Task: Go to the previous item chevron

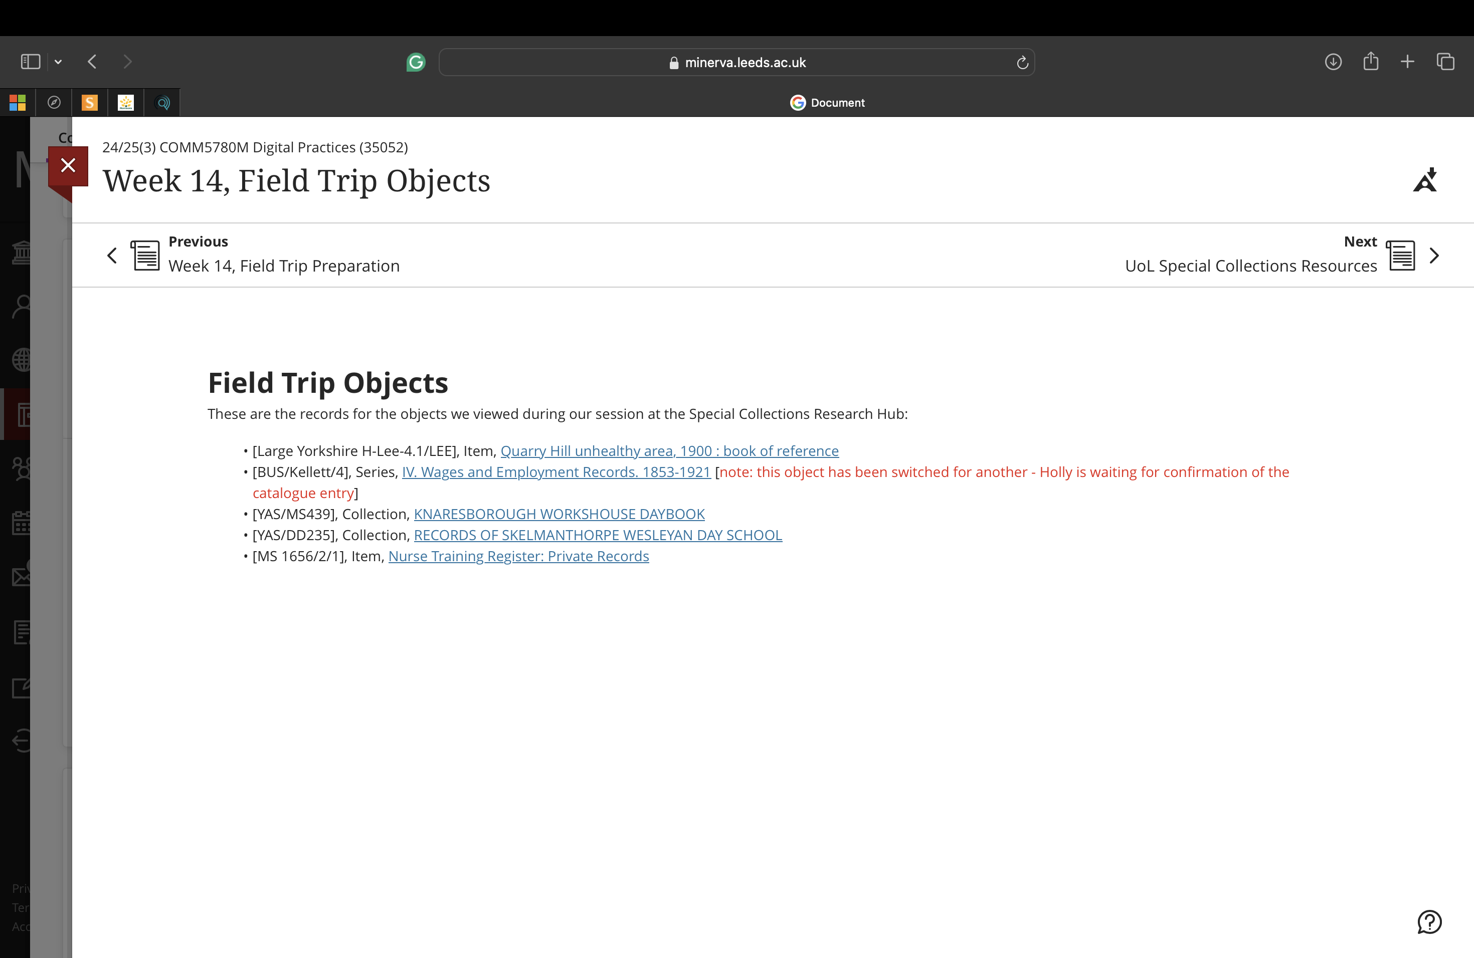Action: click(112, 255)
